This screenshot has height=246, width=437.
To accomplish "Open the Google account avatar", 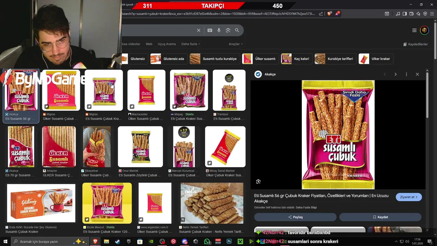I will pos(424,30).
